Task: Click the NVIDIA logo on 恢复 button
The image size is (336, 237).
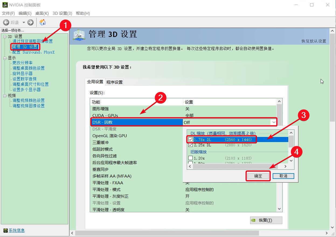Action: (253, 220)
